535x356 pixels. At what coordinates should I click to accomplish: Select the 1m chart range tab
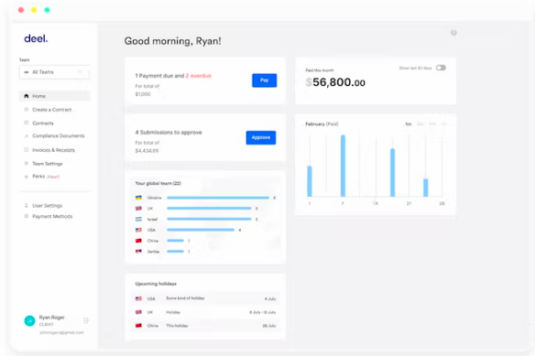click(x=409, y=124)
